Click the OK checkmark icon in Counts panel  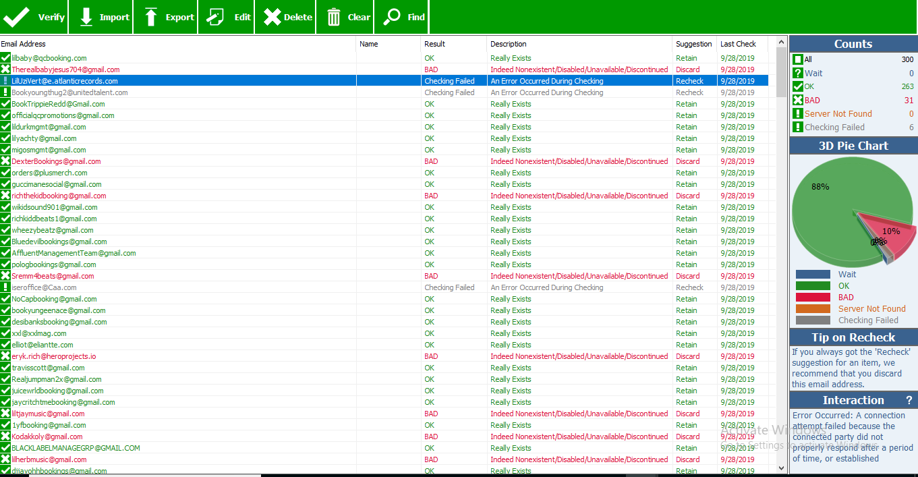click(x=799, y=85)
